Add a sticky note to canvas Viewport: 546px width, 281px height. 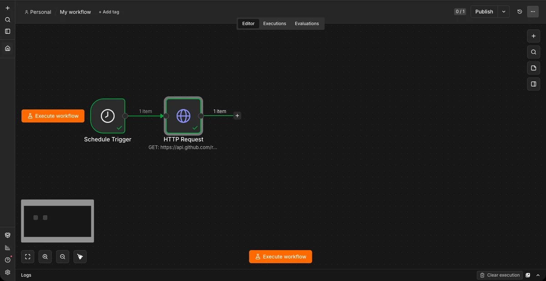[534, 68]
